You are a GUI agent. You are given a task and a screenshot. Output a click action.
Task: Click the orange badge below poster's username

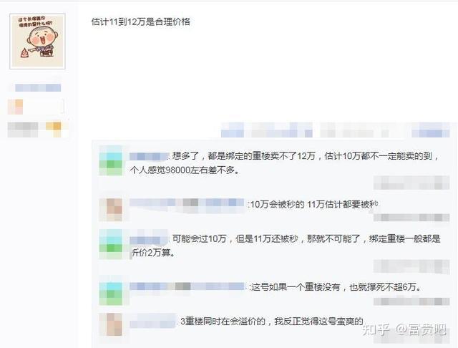coord(15,107)
